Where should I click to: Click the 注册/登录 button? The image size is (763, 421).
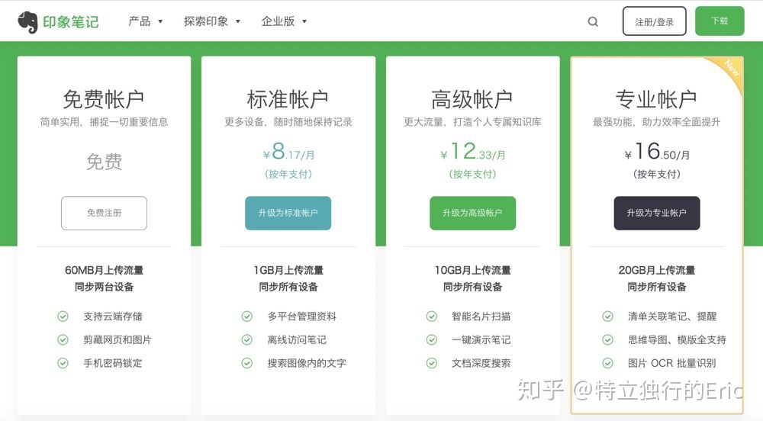tap(655, 21)
